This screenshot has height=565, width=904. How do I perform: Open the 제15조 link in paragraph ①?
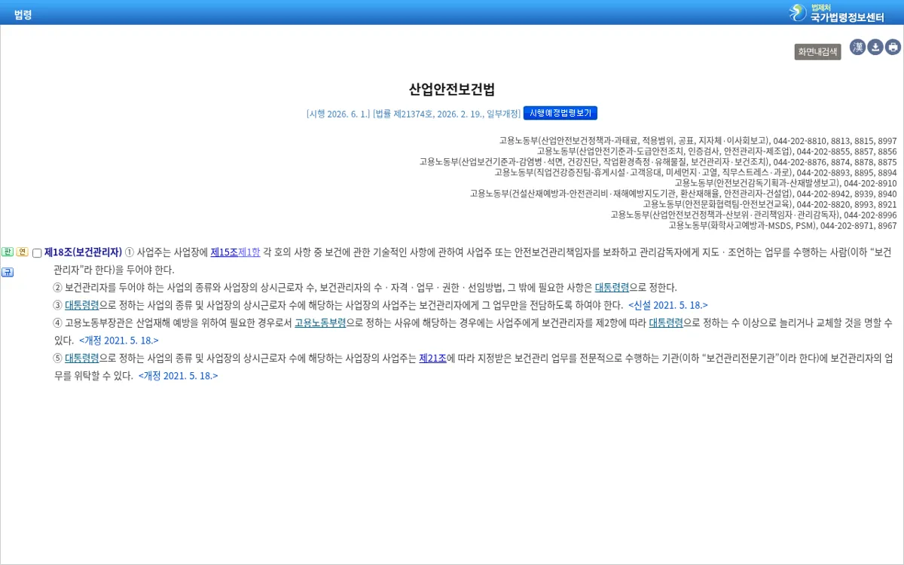224,252
